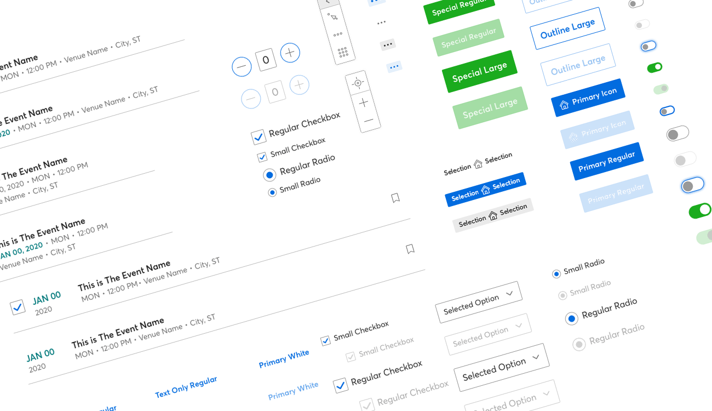
Task: Collapse the vertical toolbar using its top chevron
Action: 328,2
